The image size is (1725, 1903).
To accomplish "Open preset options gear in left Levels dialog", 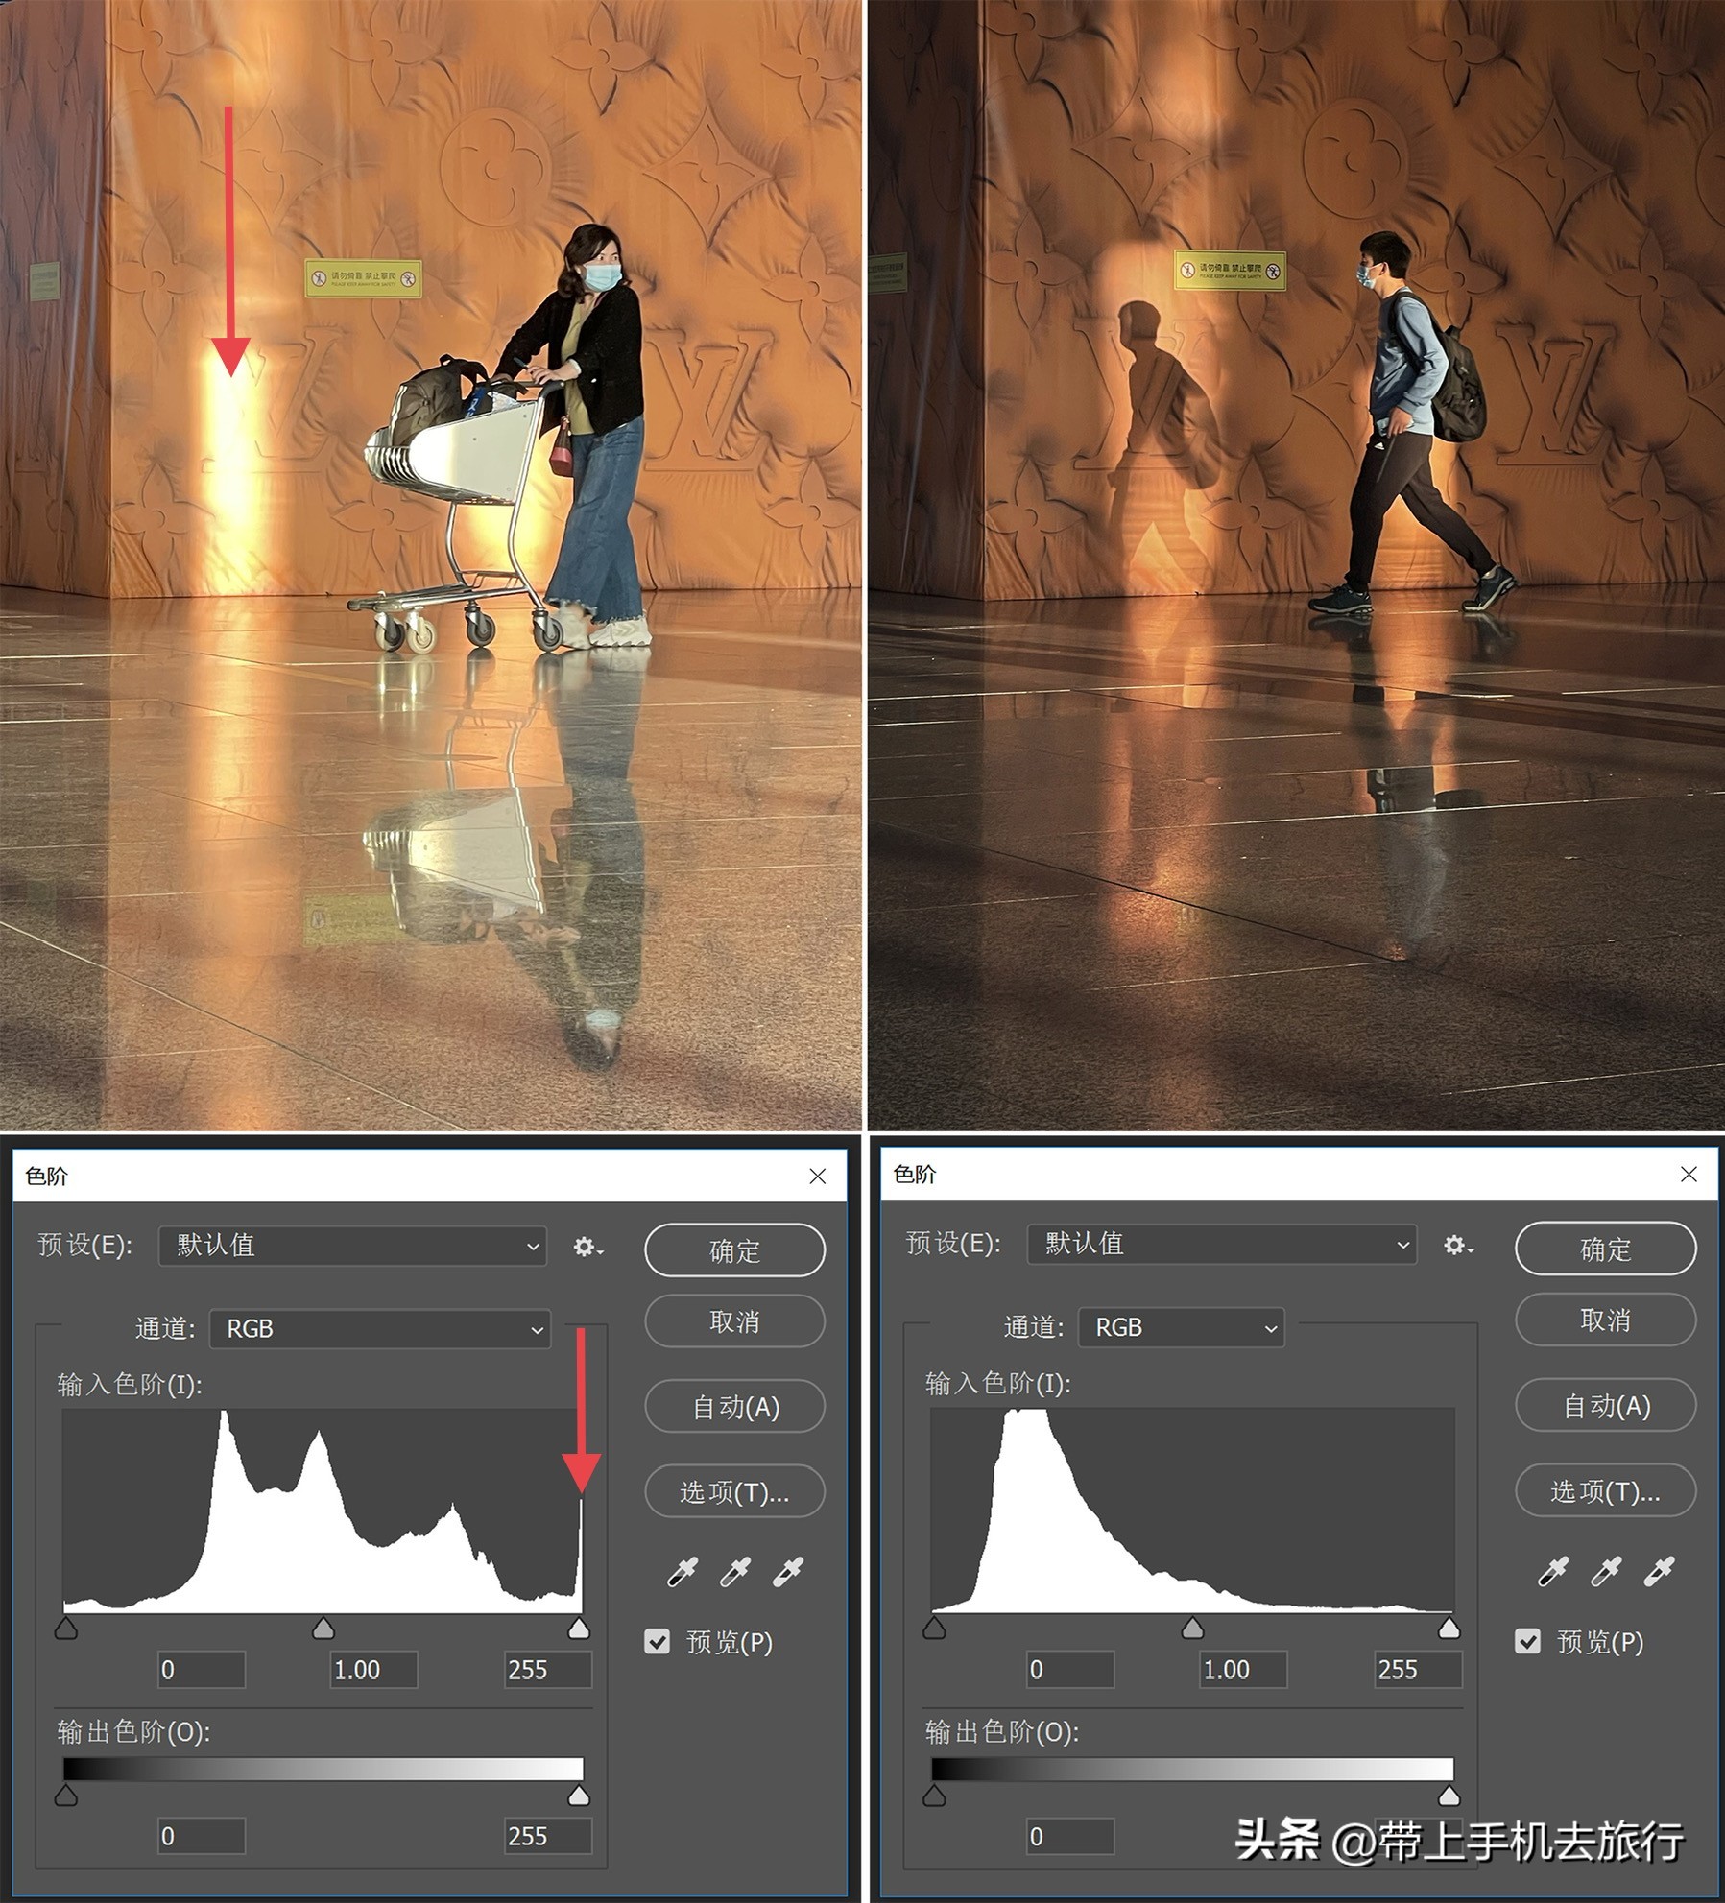I will click(x=587, y=1247).
